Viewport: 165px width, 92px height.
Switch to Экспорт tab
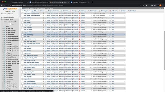[65, 11]
